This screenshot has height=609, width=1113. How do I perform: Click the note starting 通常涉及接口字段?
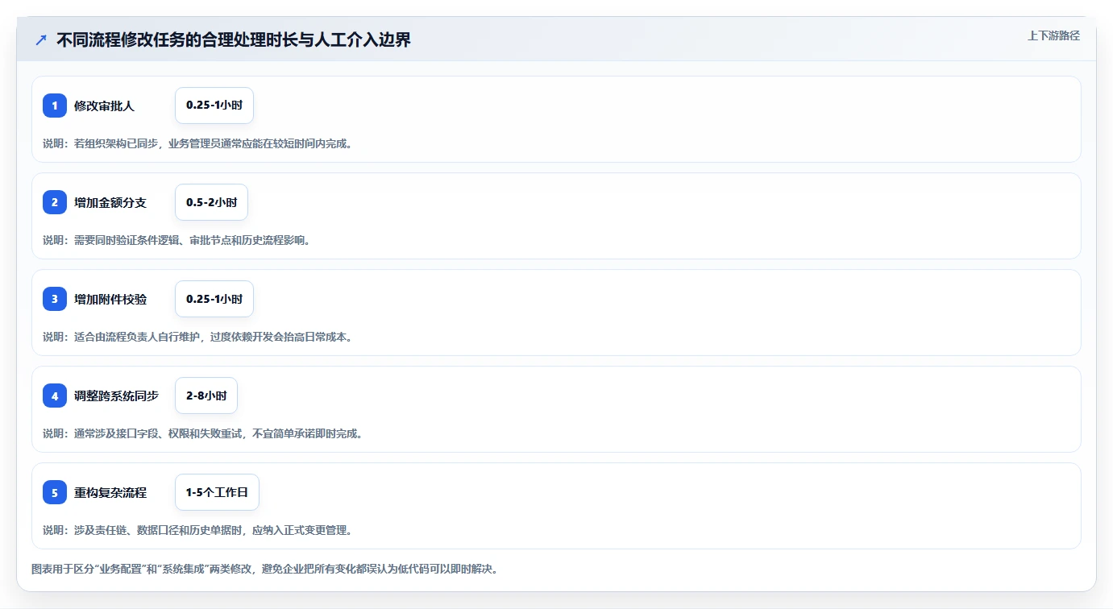tap(202, 433)
